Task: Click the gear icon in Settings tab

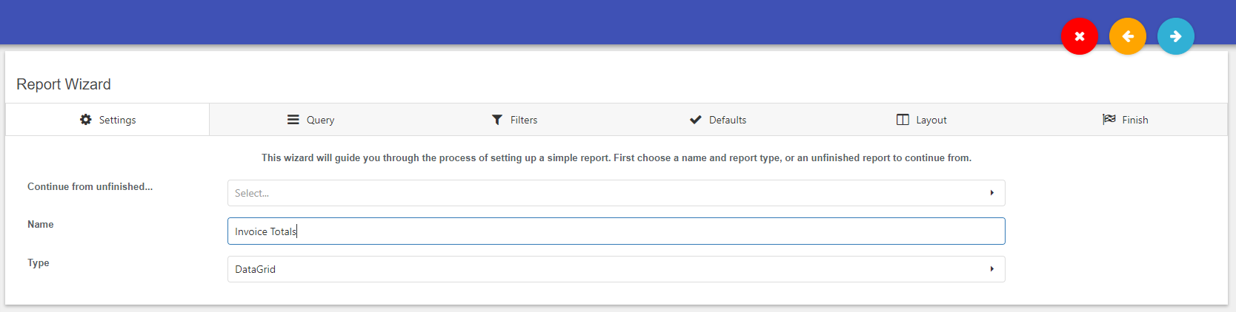Action: [86, 120]
